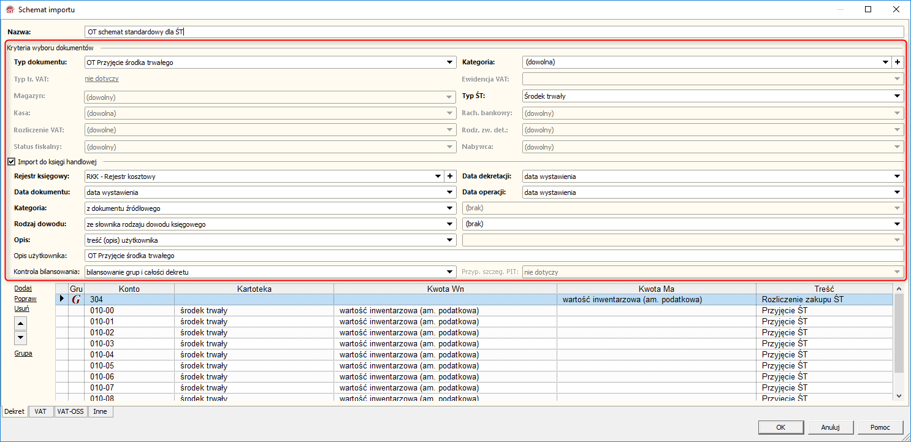Click the Grupa link
911x442 pixels.
23,353
